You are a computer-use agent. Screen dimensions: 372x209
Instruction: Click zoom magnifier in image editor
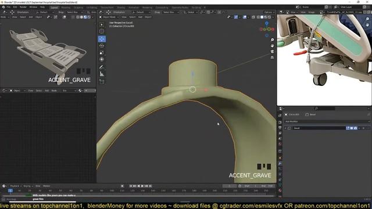point(367,19)
